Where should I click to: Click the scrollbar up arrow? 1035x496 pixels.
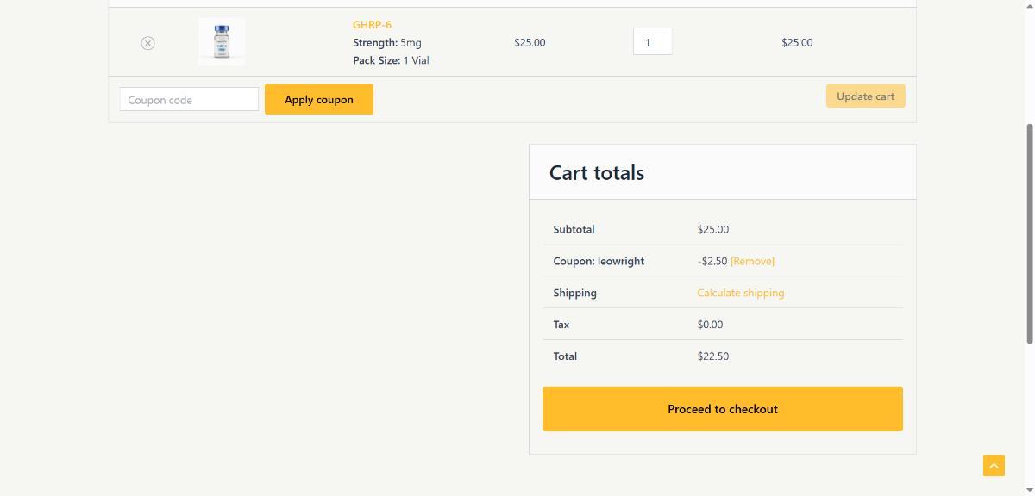click(1030, 5)
